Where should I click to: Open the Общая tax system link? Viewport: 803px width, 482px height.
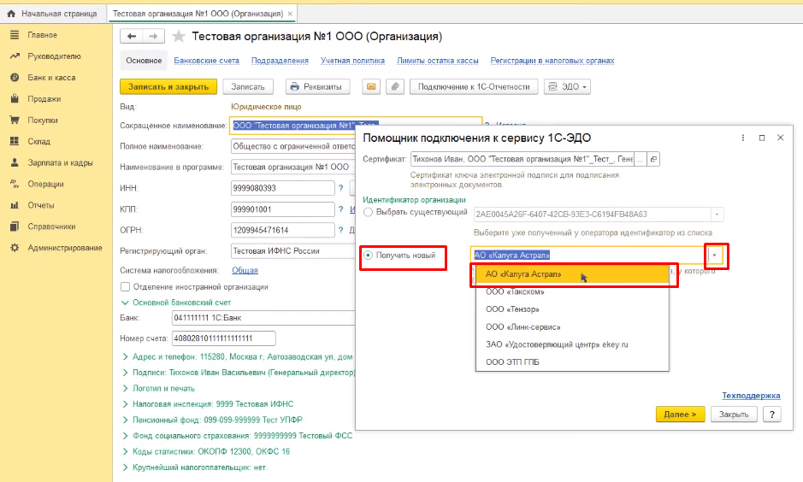coord(245,270)
